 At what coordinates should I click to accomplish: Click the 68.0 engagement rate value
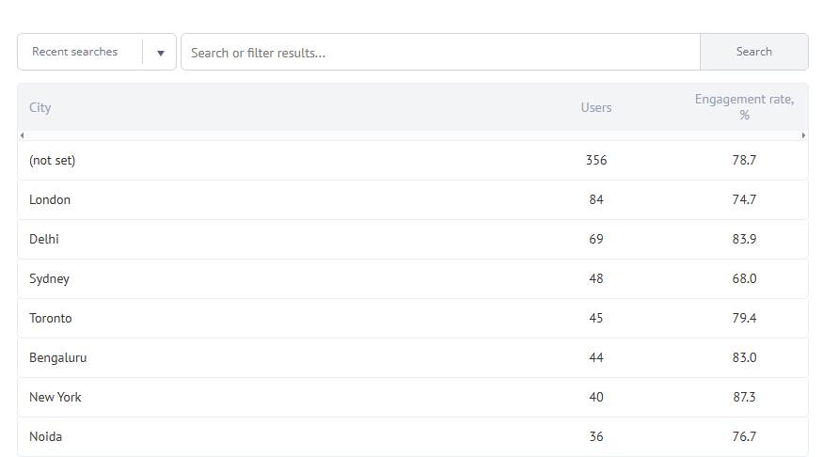coord(744,279)
